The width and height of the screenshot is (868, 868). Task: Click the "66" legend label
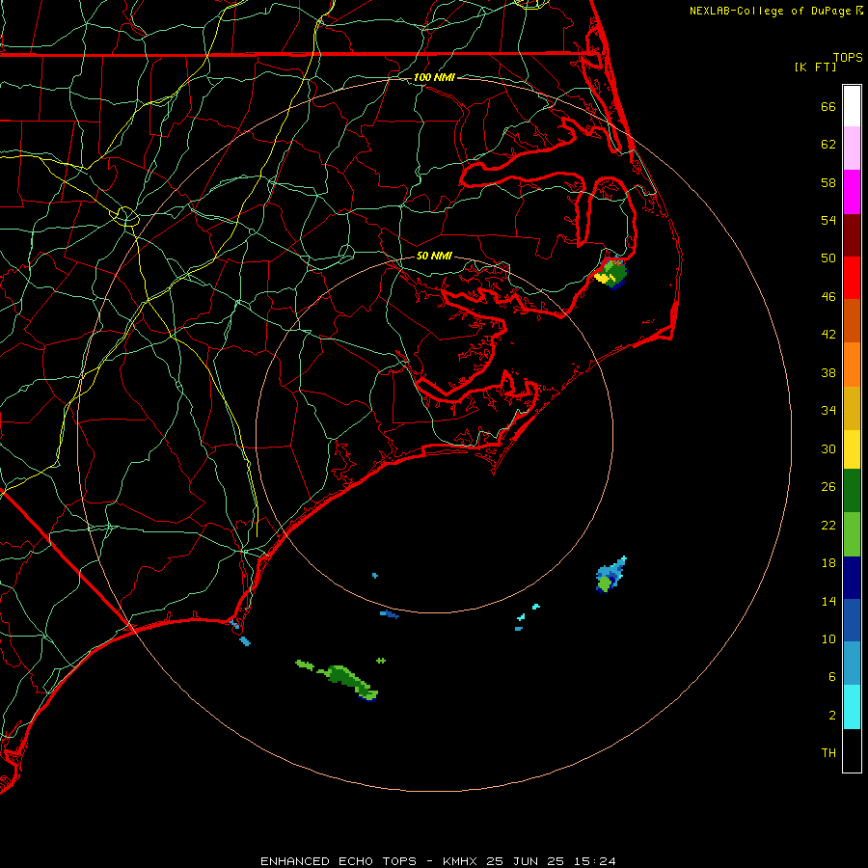(828, 106)
